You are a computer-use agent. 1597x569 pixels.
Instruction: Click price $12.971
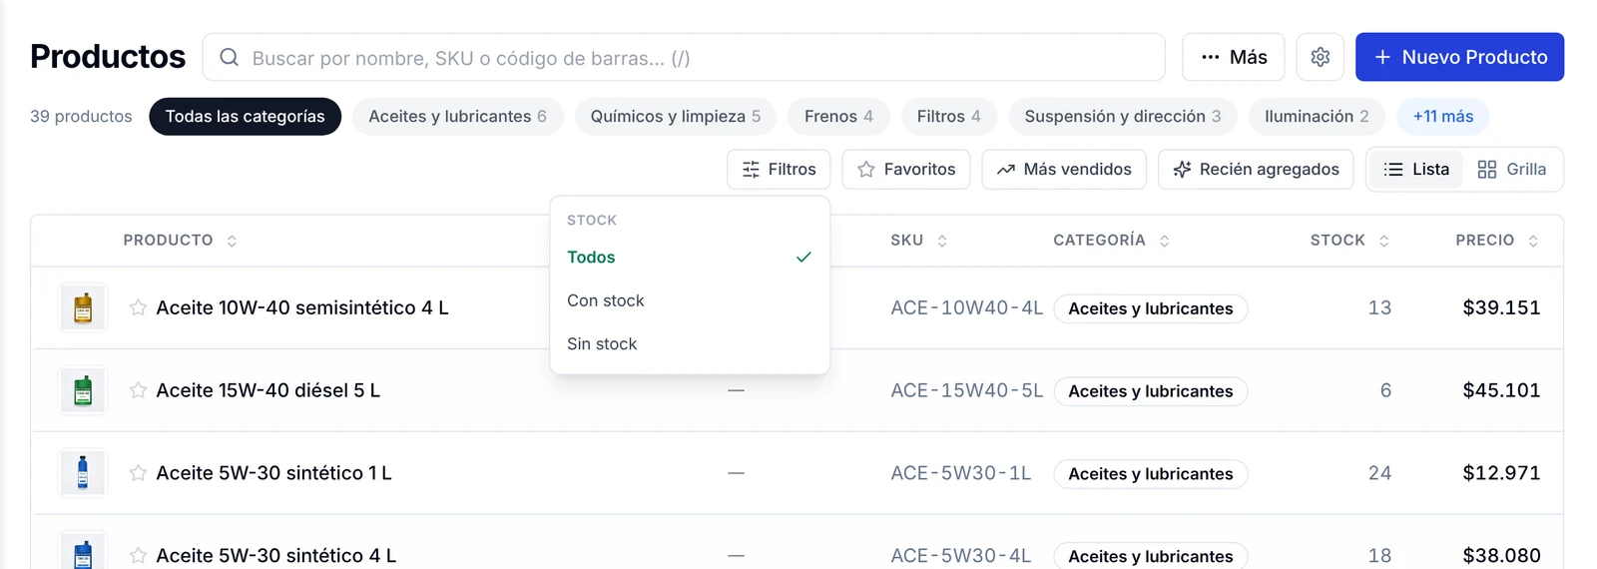(1501, 473)
